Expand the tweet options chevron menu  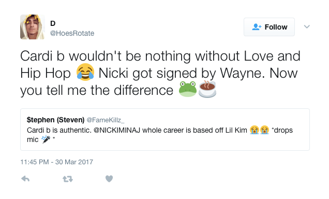coord(307,26)
